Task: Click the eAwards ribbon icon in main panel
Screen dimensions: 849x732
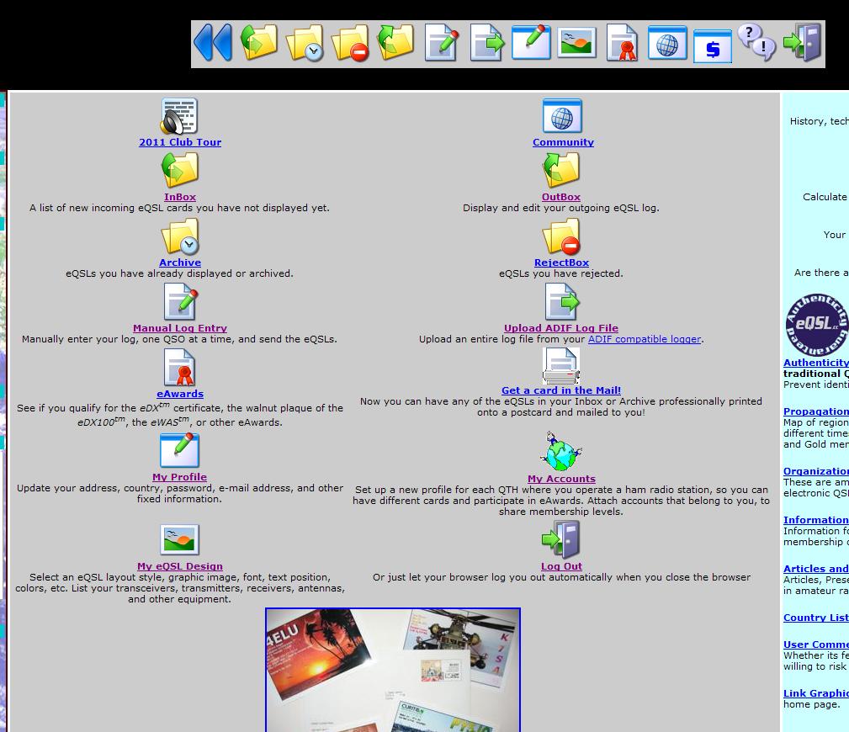Action: click(x=180, y=367)
